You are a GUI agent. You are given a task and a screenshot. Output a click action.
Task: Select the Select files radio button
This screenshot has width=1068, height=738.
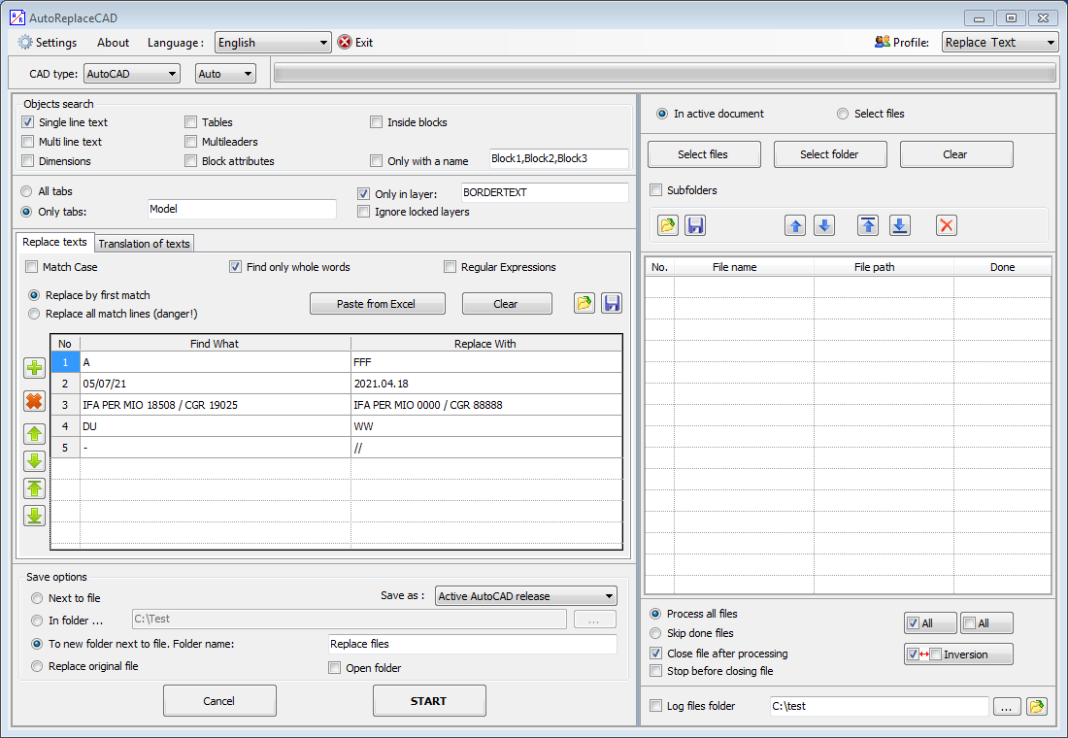point(843,114)
